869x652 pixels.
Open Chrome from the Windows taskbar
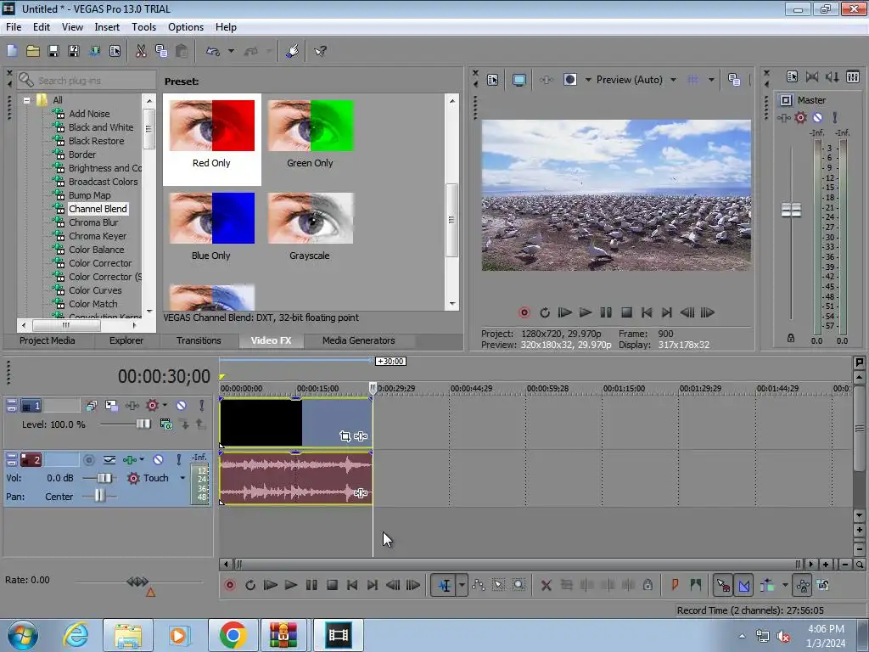233,635
